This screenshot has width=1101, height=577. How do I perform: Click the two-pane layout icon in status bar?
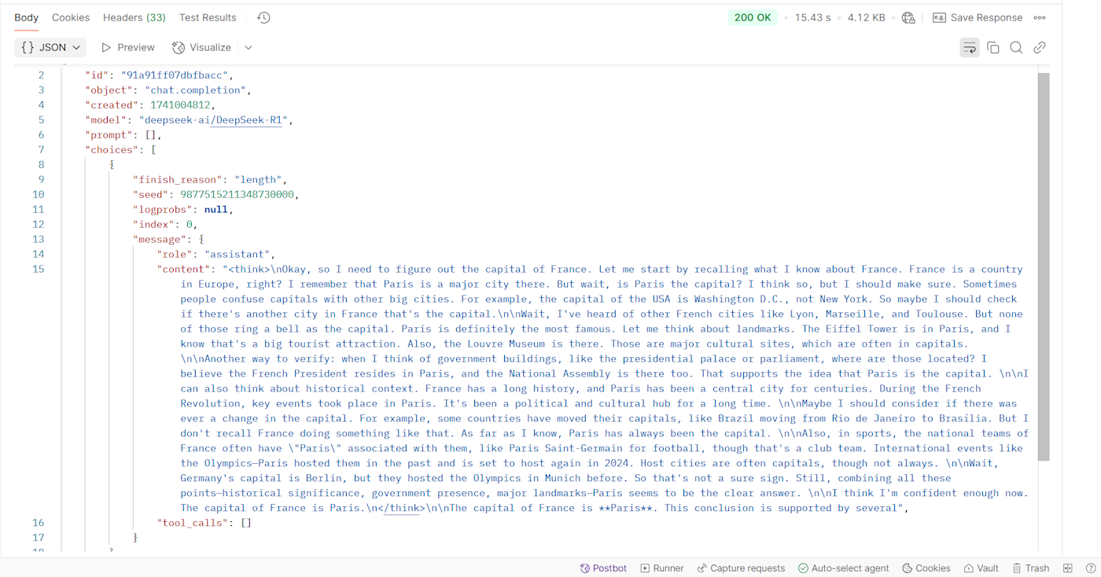point(1068,568)
